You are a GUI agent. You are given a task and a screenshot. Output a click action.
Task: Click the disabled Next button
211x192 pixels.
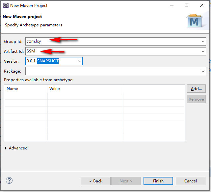pos(126,181)
